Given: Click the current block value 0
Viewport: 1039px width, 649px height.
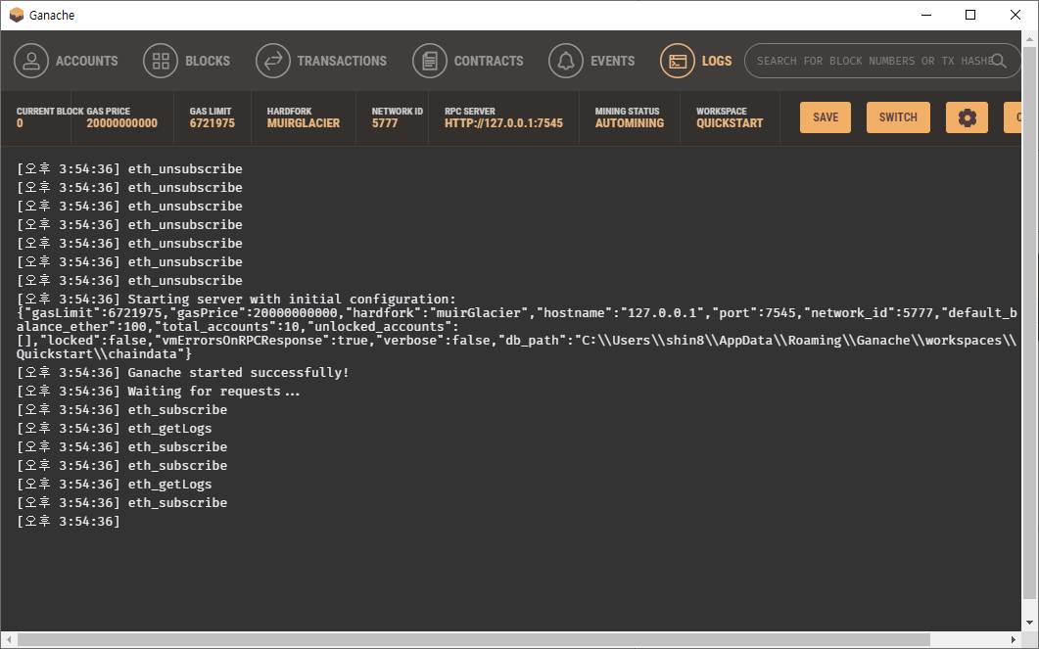Looking at the screenshot, I should [20, 123].
